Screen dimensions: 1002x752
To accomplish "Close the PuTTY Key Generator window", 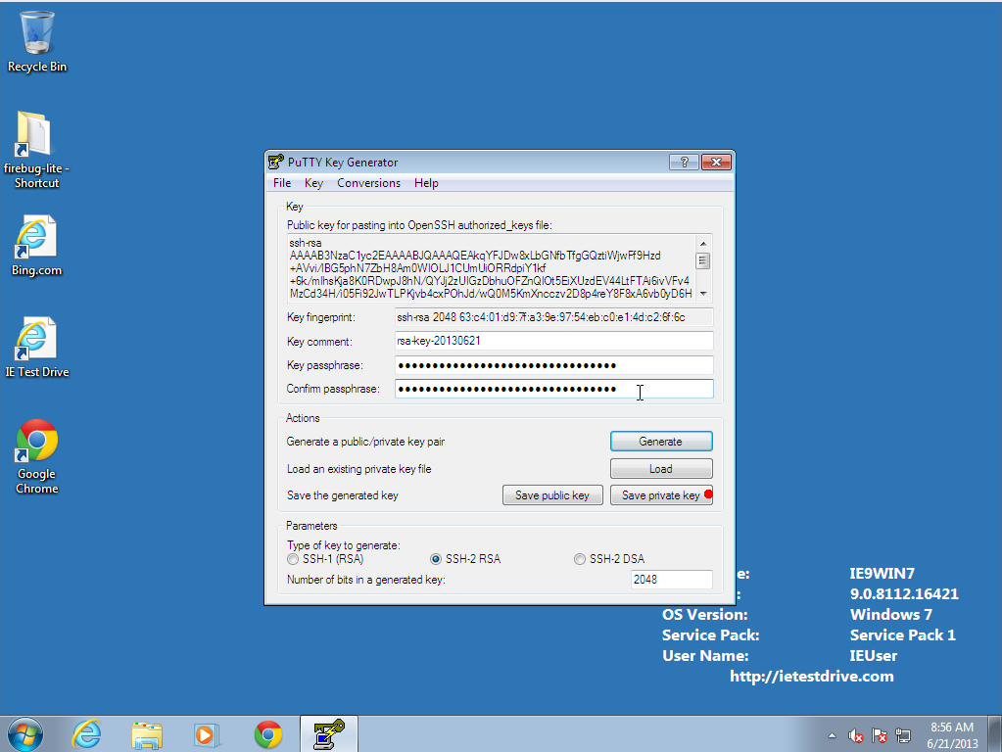I will click(716, 163).
